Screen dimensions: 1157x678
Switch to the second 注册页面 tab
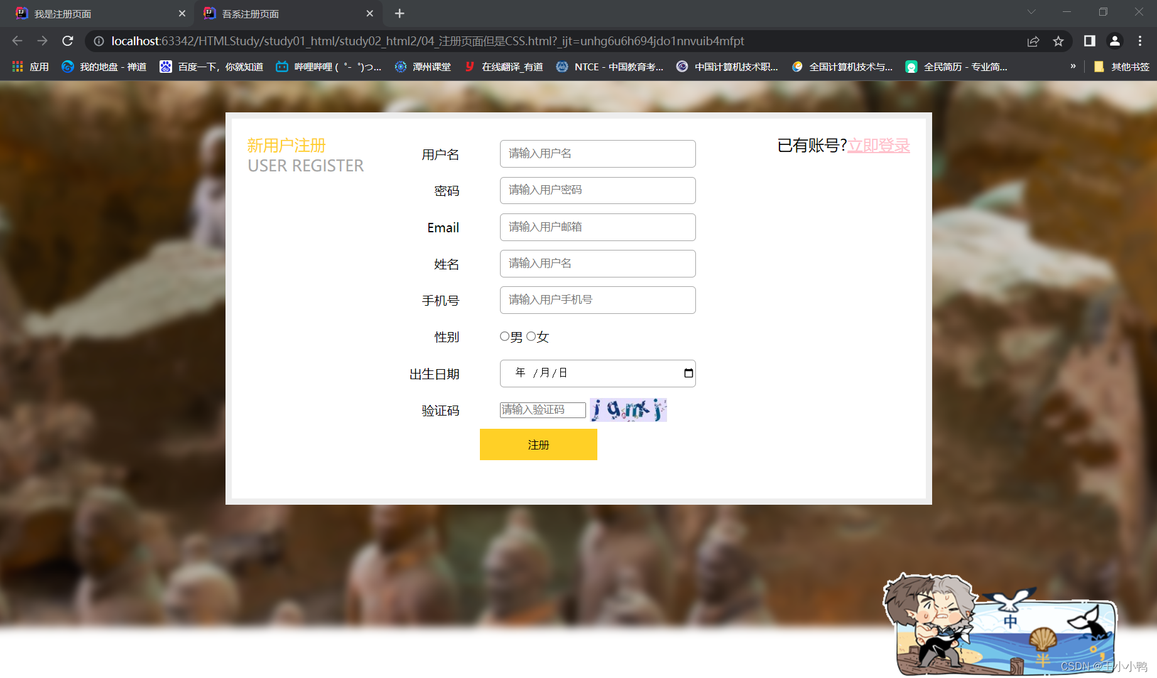(289, 13)
